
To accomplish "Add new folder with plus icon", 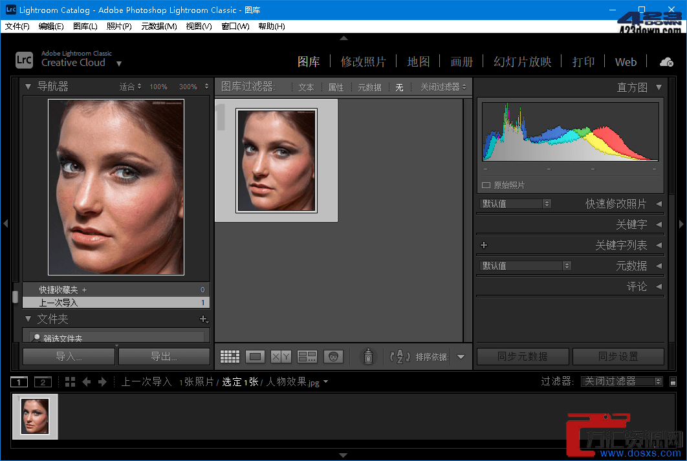I will coord(203,319).
